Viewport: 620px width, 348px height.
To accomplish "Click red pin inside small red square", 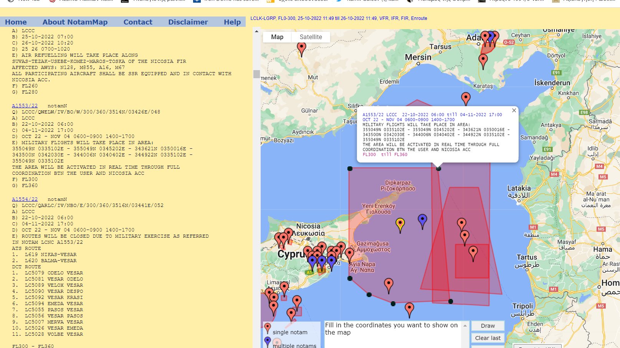I will pos(473,253).
